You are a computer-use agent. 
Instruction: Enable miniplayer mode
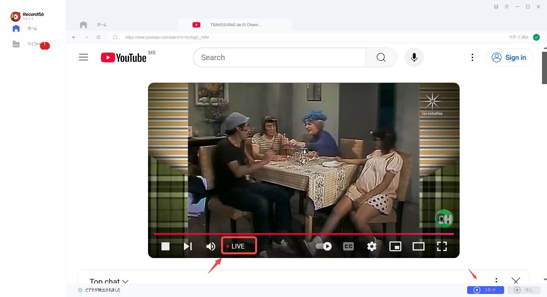click(395, 246)
